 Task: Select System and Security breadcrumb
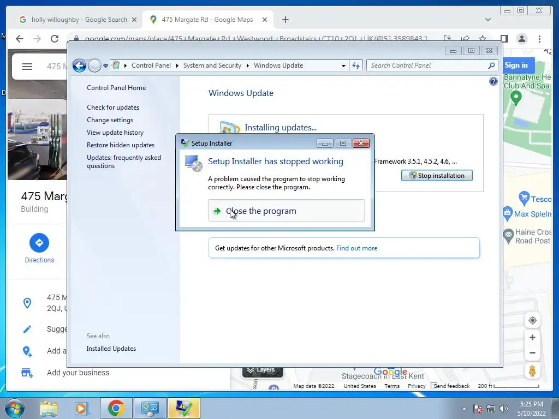point(212,65)
